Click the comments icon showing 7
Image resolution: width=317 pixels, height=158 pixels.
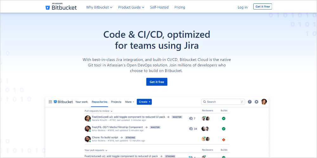192,118
